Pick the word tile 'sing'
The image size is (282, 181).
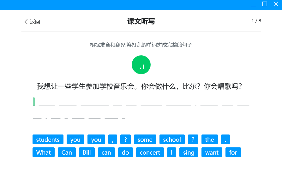(189, 152)
